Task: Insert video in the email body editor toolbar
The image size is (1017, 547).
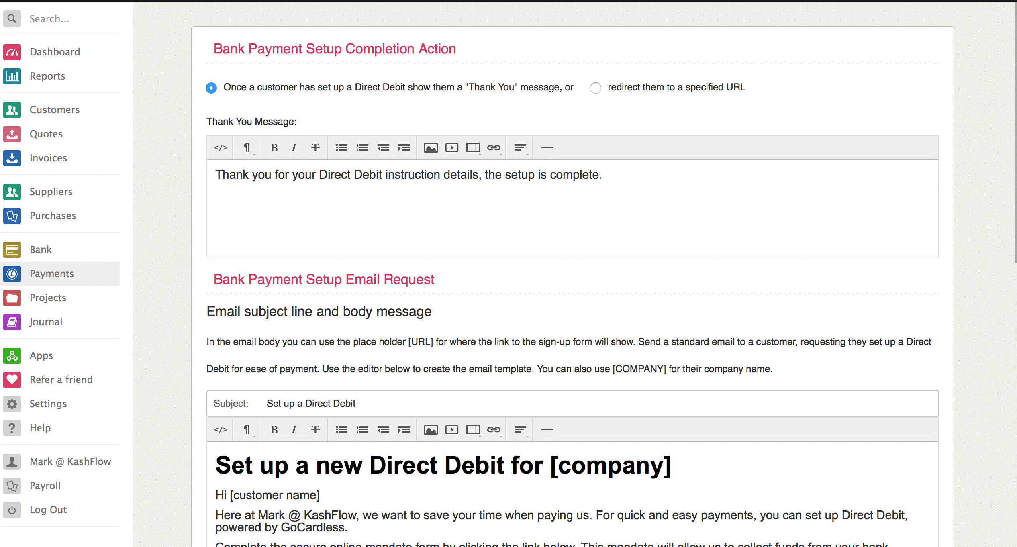Action: coord(451,430)
